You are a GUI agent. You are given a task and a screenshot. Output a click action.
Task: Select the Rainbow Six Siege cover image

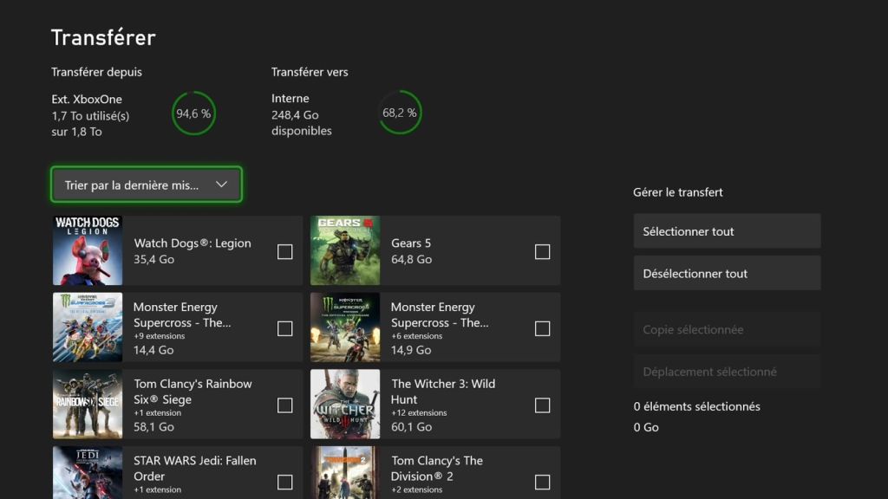point(88,405)
